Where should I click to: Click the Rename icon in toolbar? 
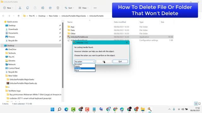43,8
